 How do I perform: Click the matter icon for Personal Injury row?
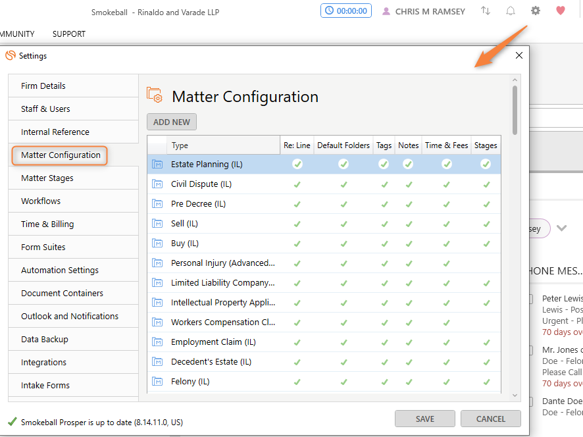point(158,263)
